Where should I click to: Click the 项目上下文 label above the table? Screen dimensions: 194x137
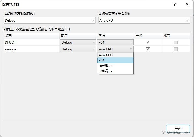click(x=37, y=29)
